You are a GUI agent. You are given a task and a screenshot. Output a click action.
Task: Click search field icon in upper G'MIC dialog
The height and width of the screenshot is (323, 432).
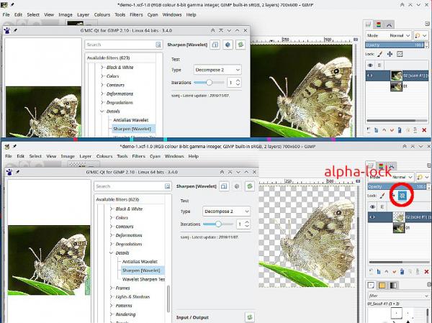(158, 45)
